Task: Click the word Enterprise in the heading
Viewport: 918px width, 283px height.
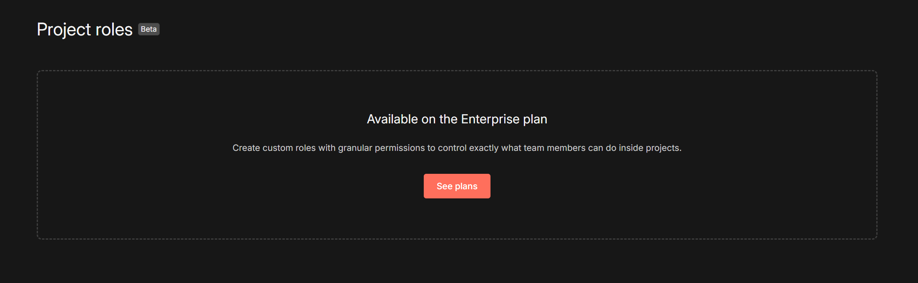Action: coord(490,119)
